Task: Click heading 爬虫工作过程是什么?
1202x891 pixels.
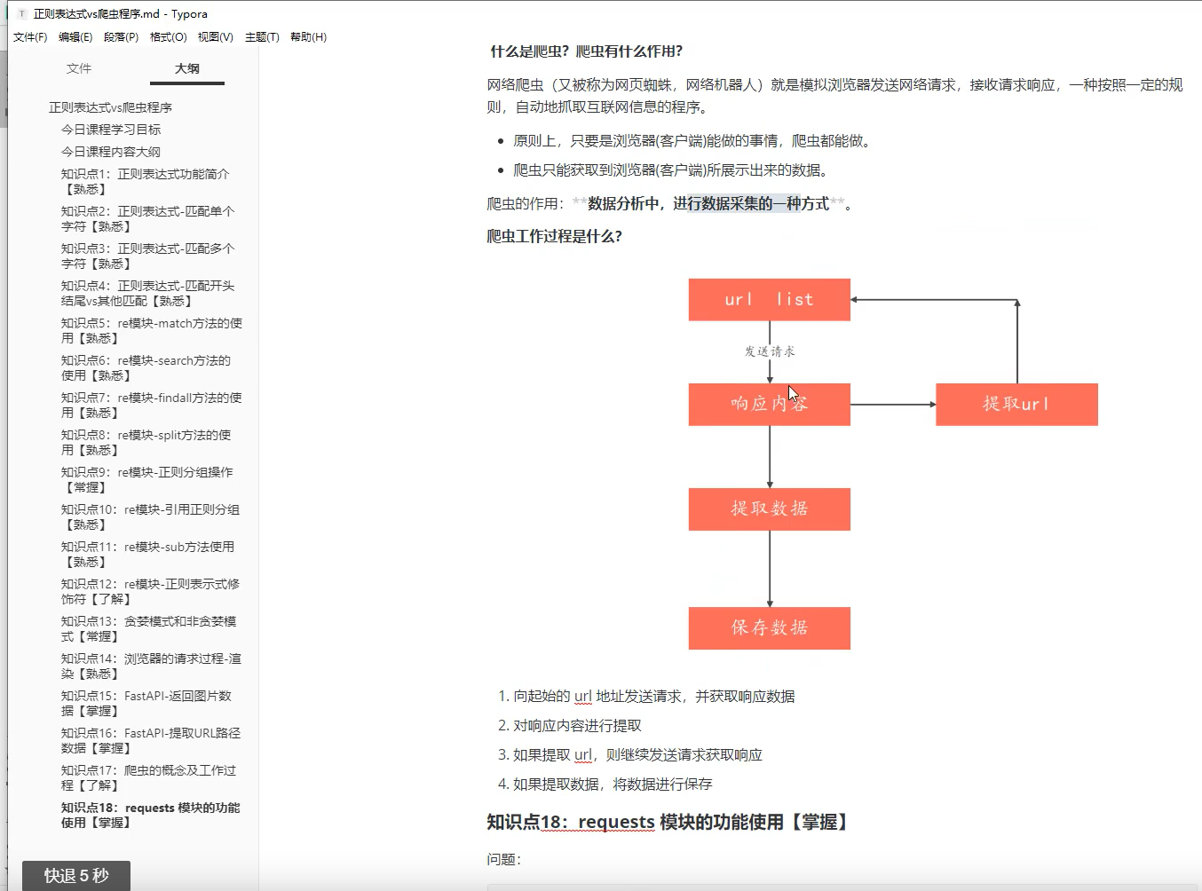Action: (x=555, y=236)
